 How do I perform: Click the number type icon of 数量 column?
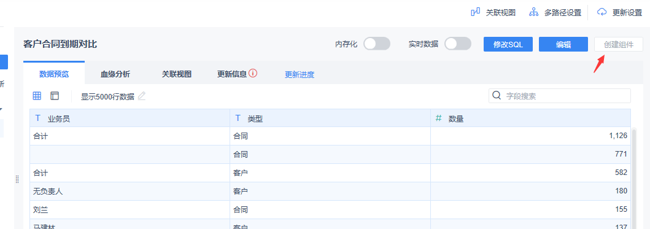(439, 118)
